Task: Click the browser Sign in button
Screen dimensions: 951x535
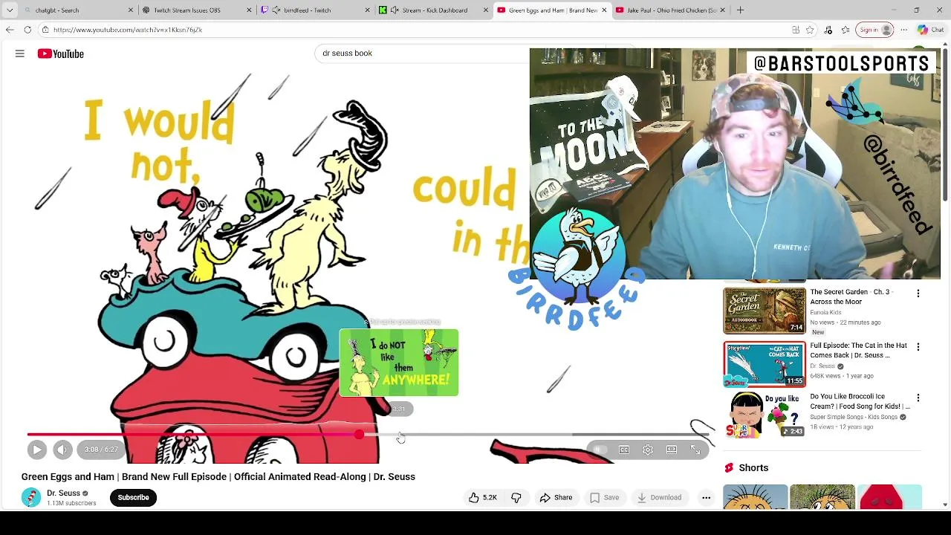Action: click(x=875, y=30)
